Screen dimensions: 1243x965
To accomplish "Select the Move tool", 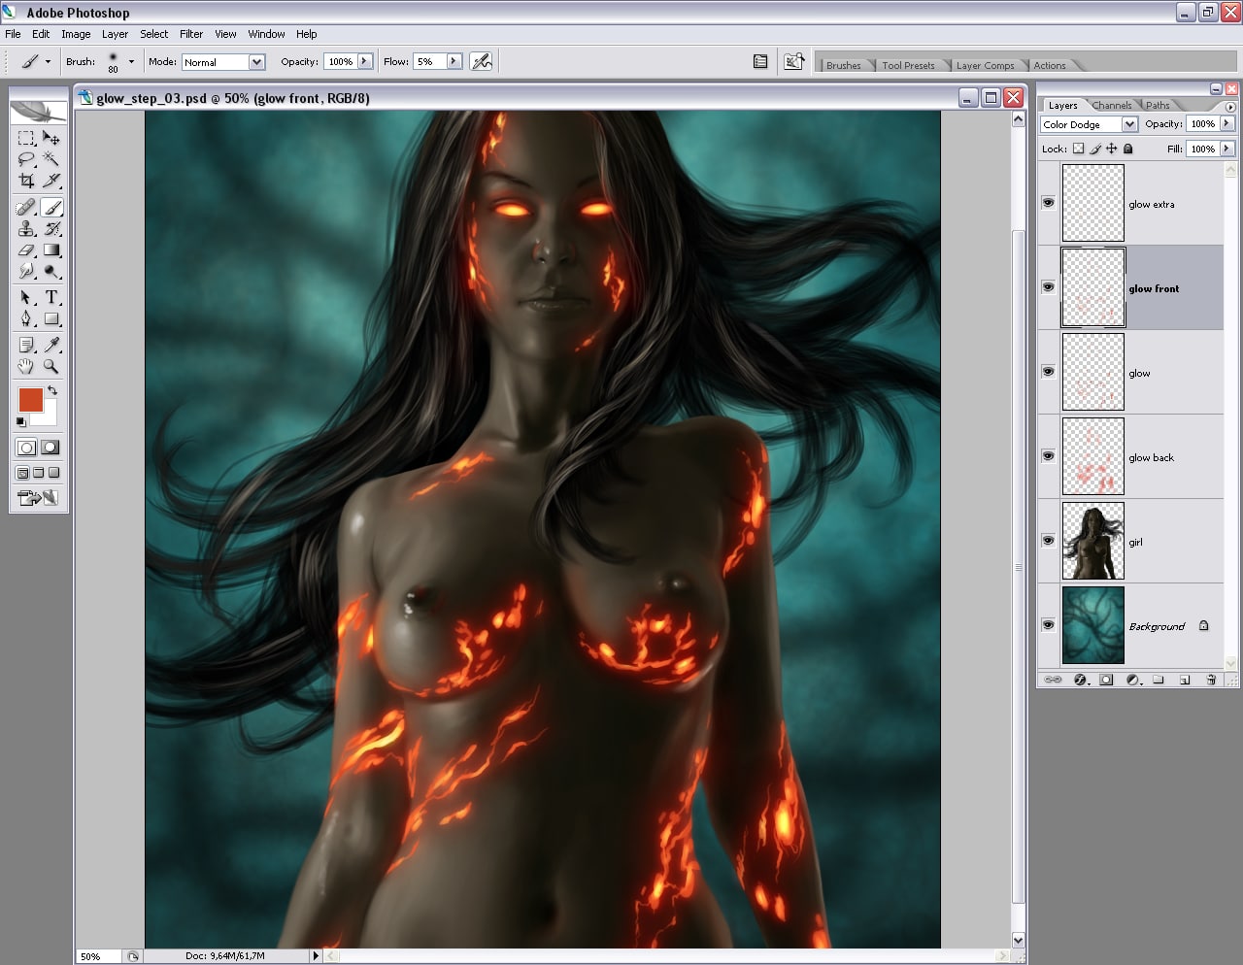I will [x=51, y=138].
